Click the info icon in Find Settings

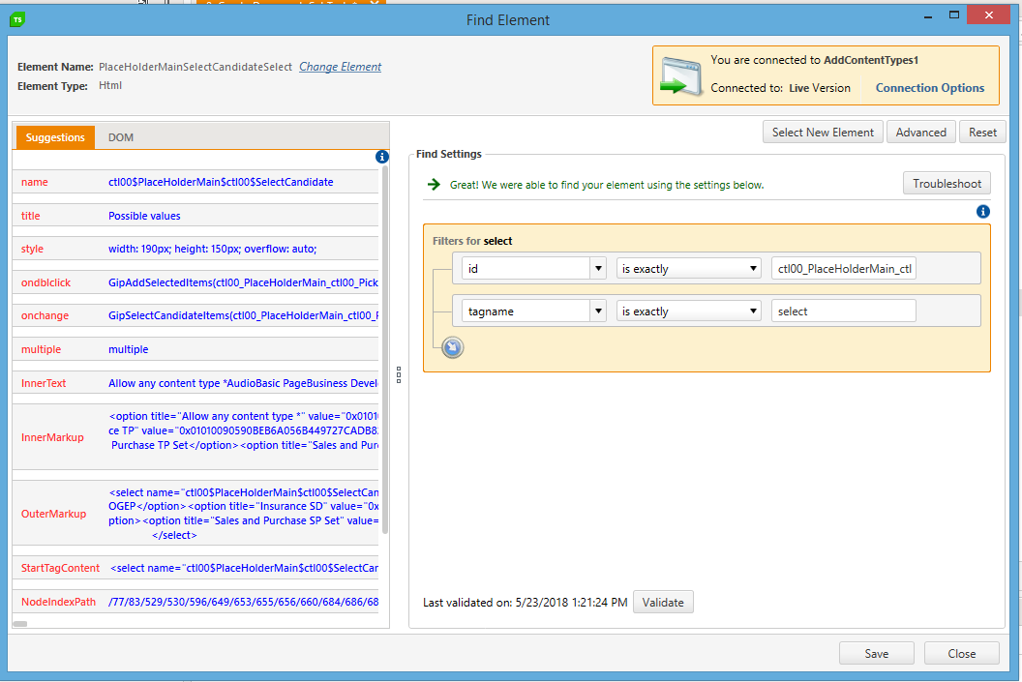pos(983,212)
